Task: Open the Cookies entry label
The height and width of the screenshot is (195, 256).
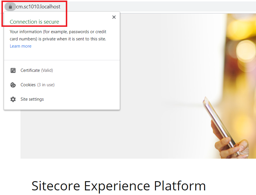Action: (x=28, y=85)
